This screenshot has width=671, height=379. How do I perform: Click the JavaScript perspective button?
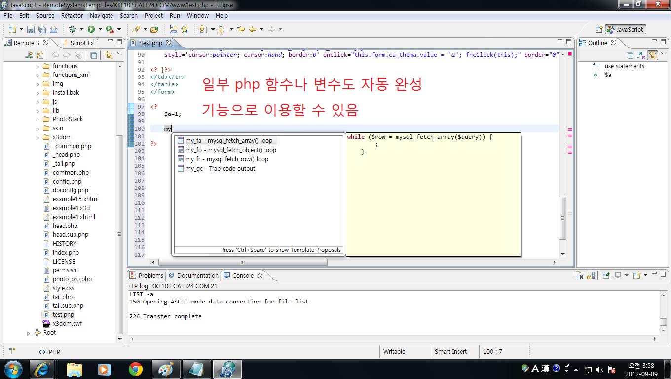[x=625, y=30]
